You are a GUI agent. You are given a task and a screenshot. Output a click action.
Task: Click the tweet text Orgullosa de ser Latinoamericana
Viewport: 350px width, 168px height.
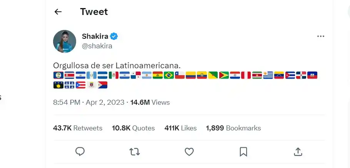117,65
